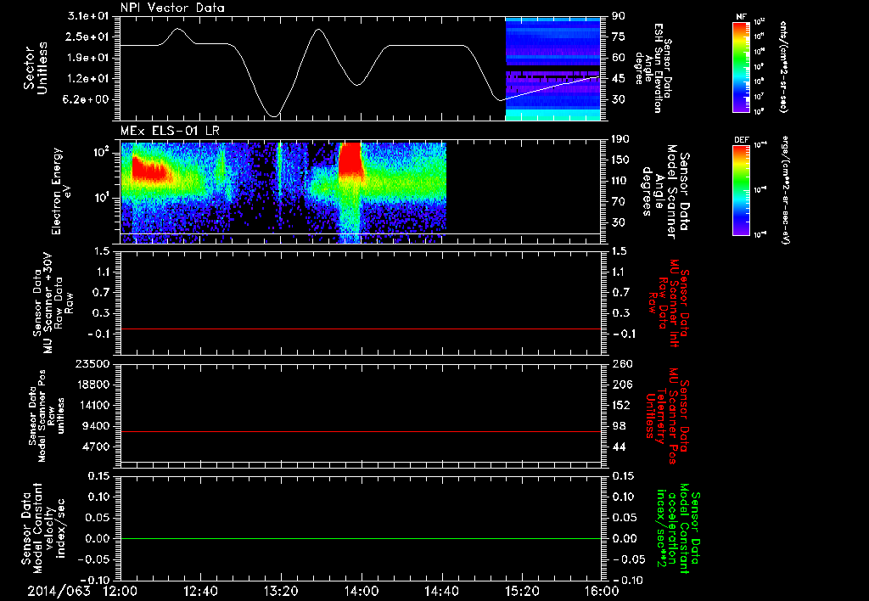869x601 pixels.
Task: Click the 110 scanner angle tick label
Action: 621,181
